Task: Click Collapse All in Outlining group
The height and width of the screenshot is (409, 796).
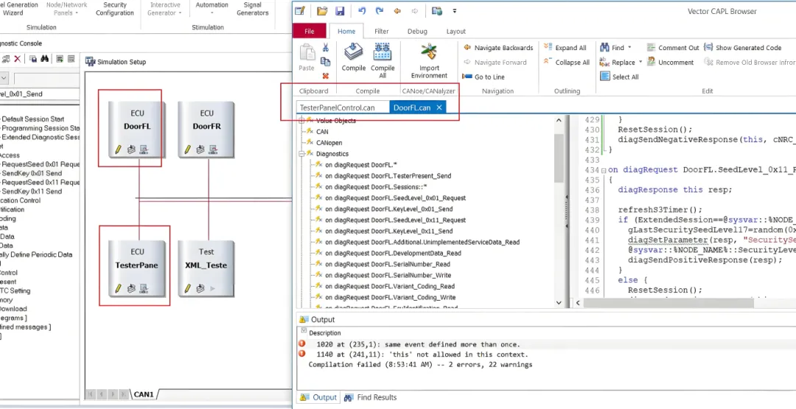Action: coord(566,63)
